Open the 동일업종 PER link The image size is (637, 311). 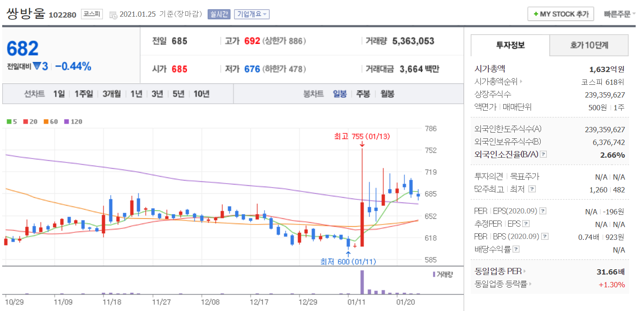click(x=500, y=271)
